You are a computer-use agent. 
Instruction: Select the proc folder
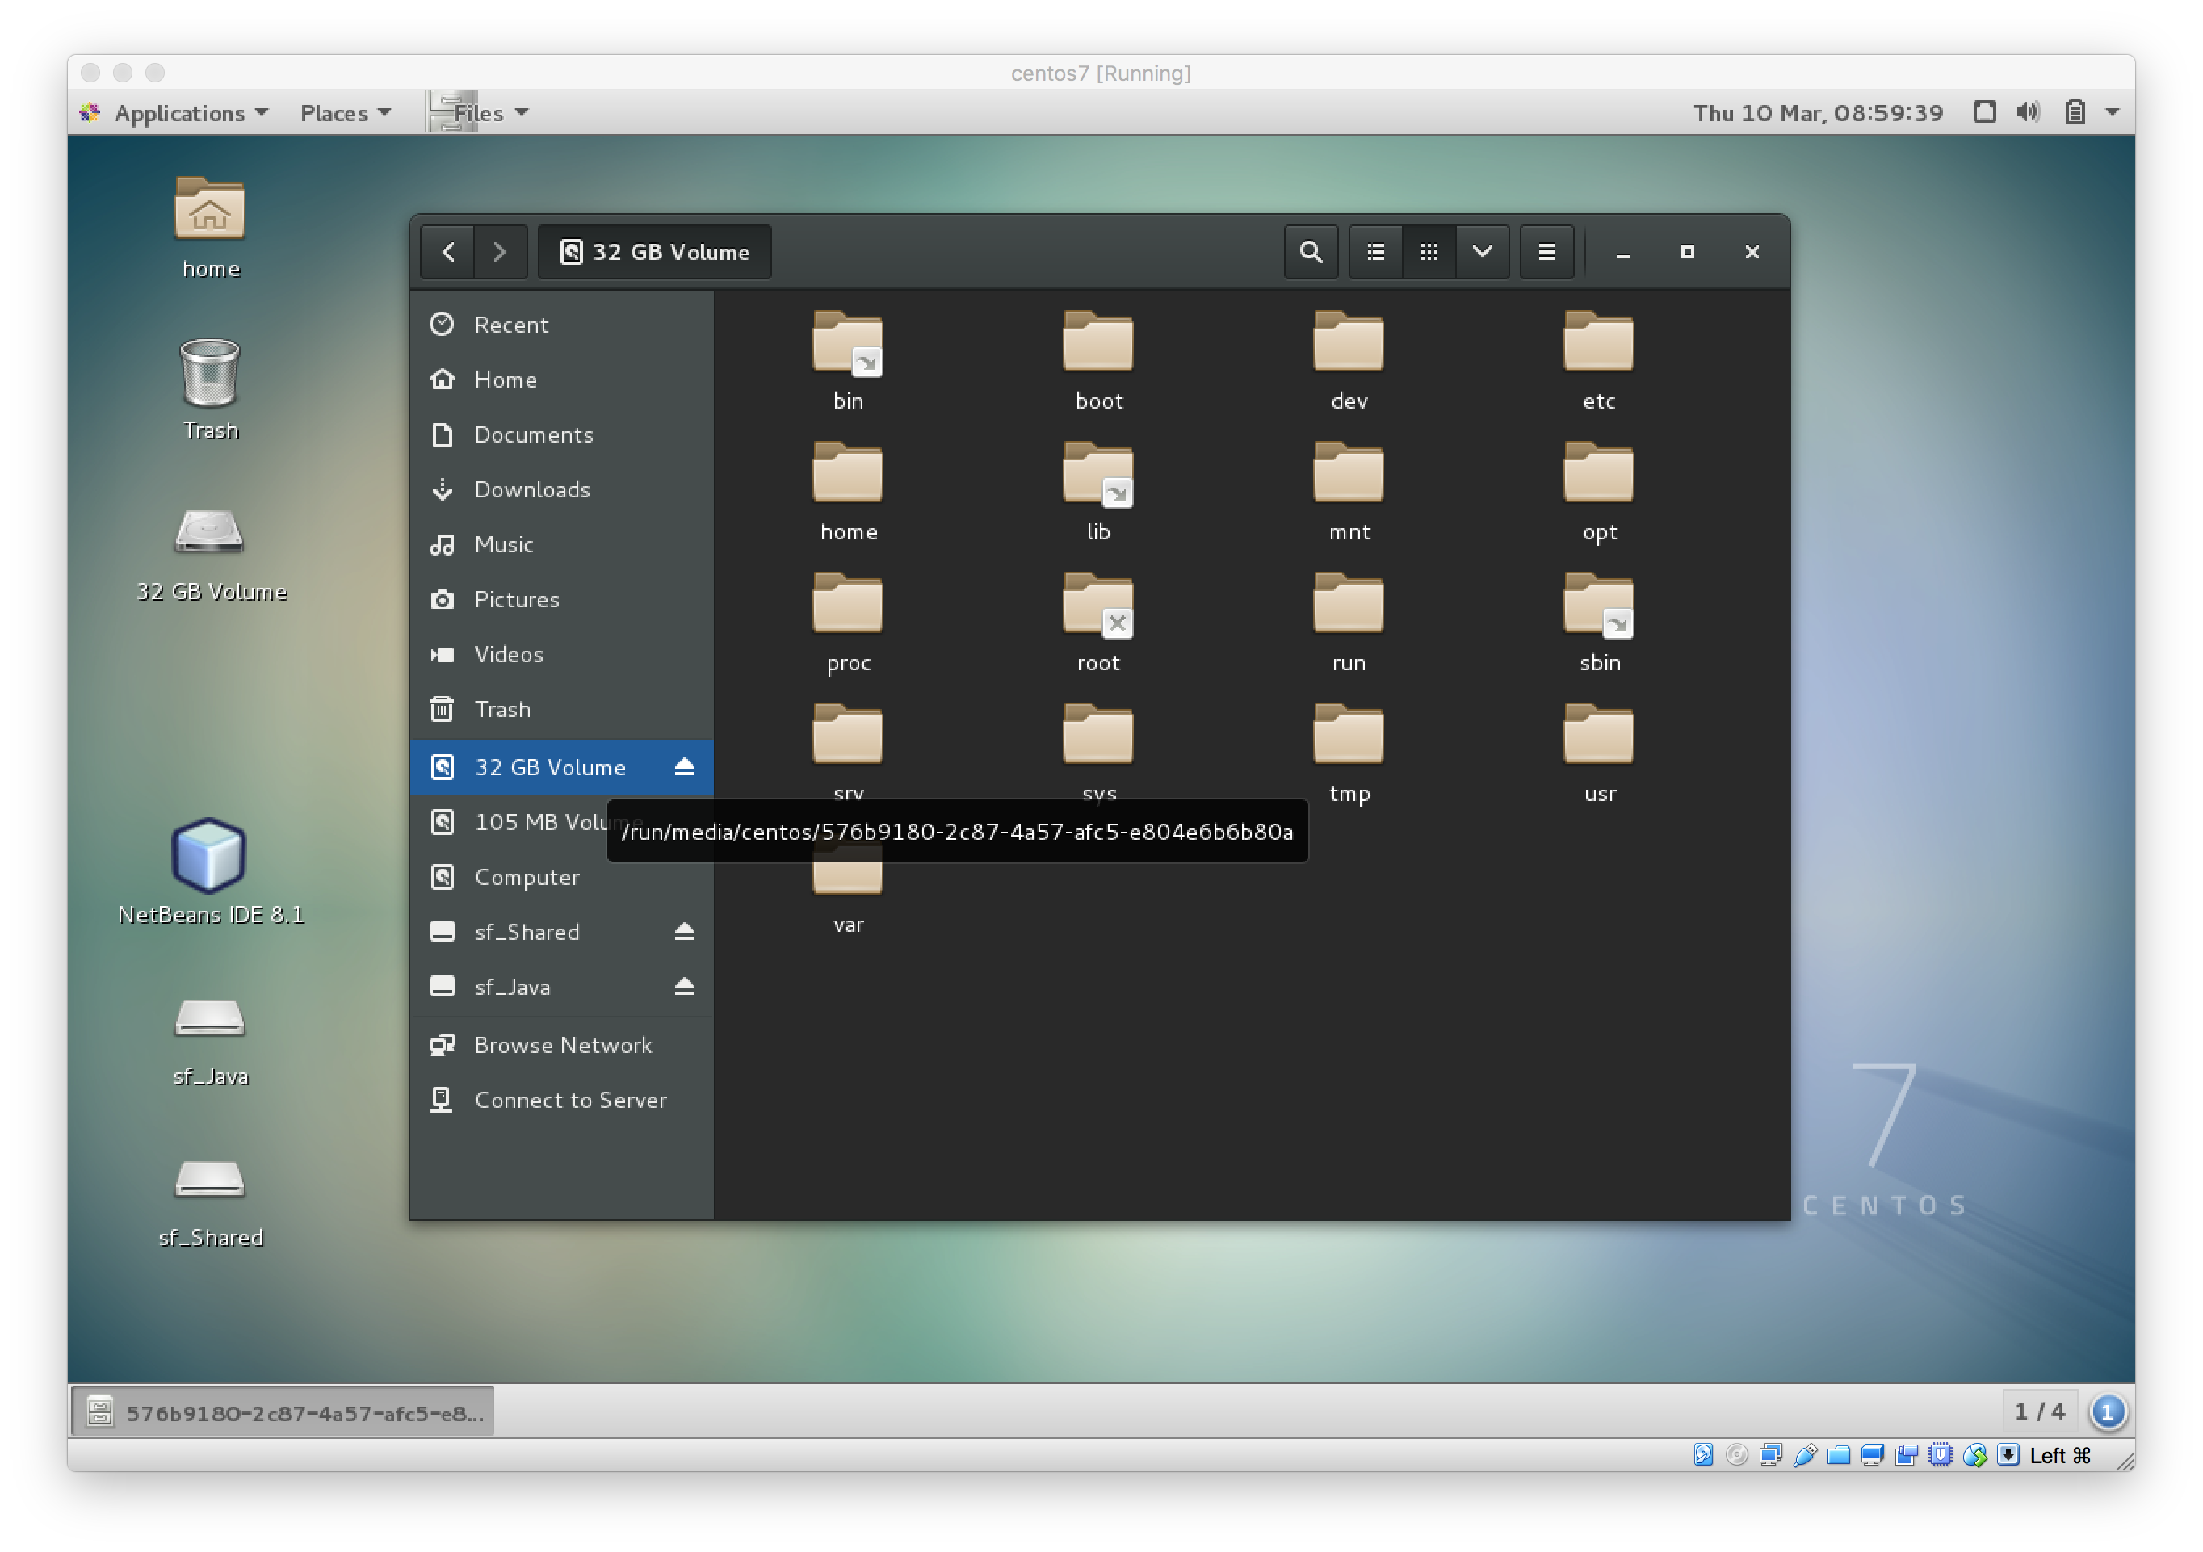(x=848, y=623)
